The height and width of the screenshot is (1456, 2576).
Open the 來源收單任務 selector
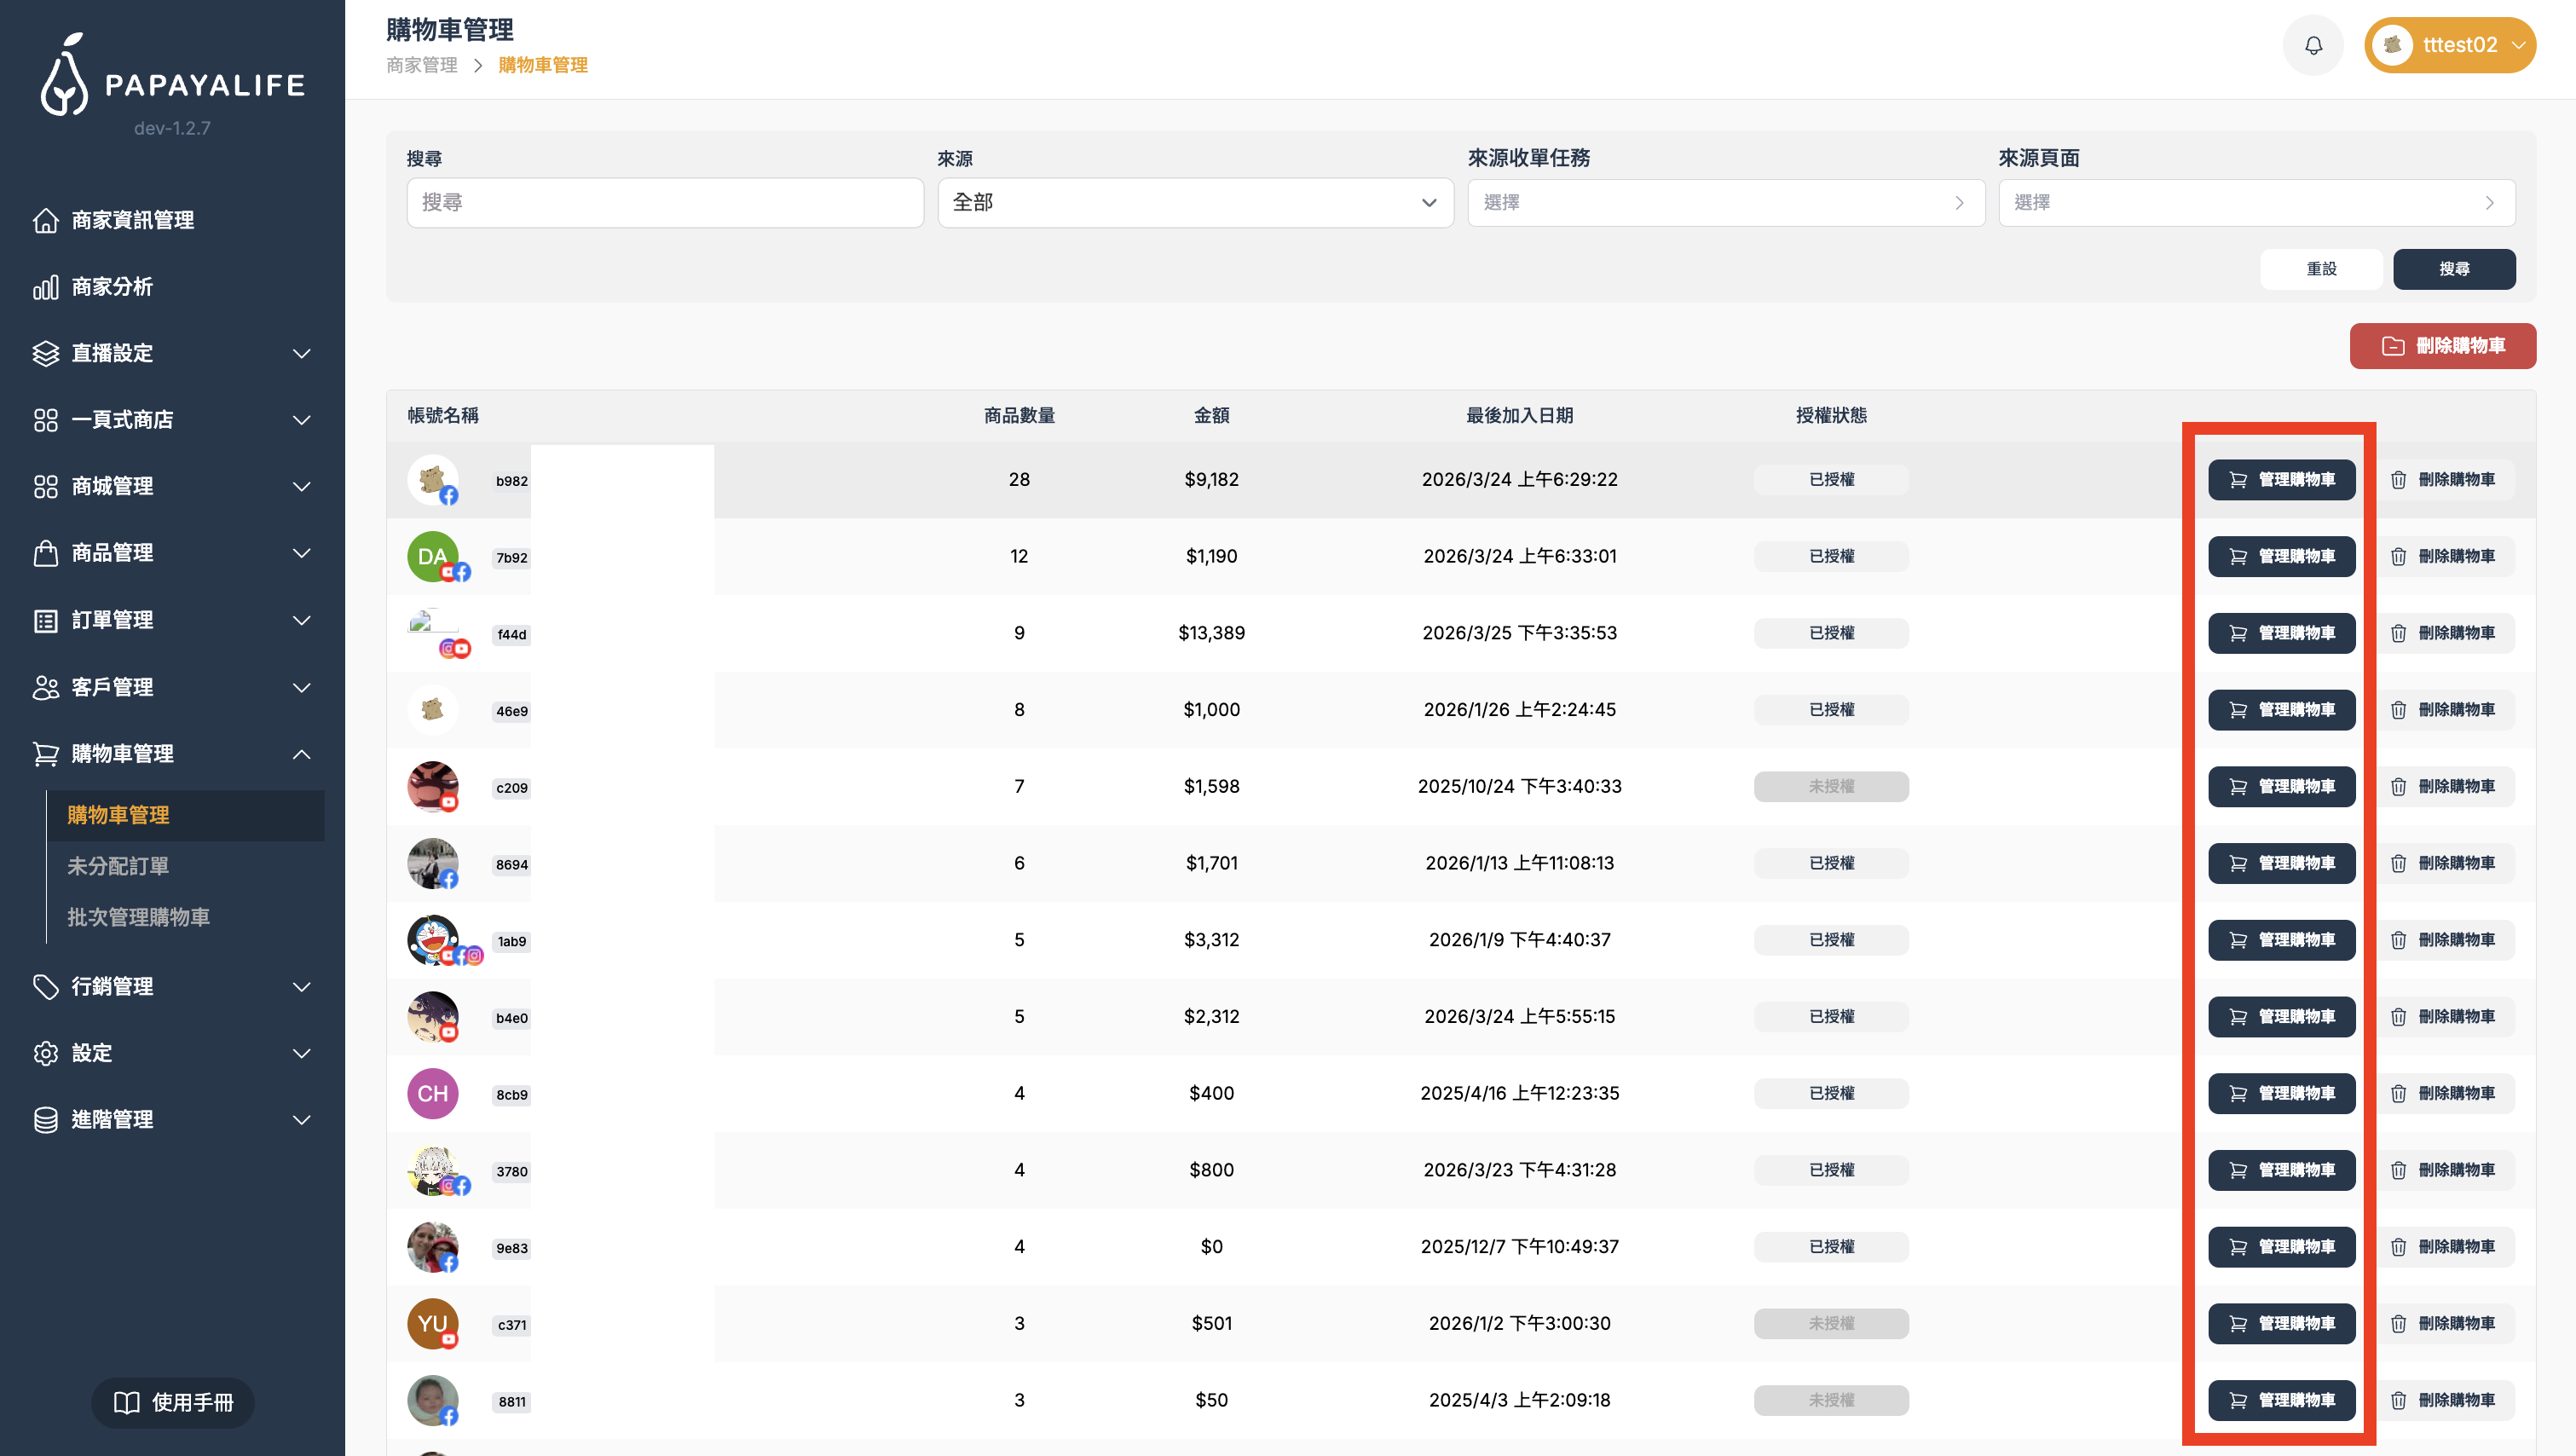click(1725, 203)
